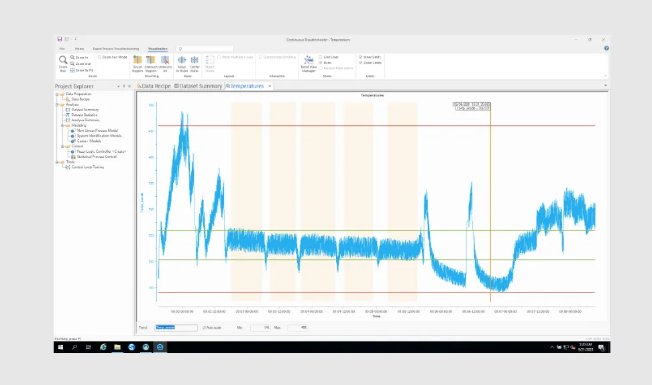The image size is (652, 385).
Task: Select the Unbrush Region tool
Action: [x=151, y=64]
